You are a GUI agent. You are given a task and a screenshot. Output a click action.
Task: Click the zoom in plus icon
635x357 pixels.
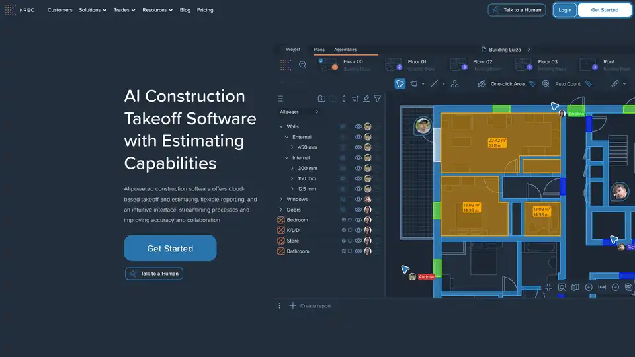pos(589,287)
